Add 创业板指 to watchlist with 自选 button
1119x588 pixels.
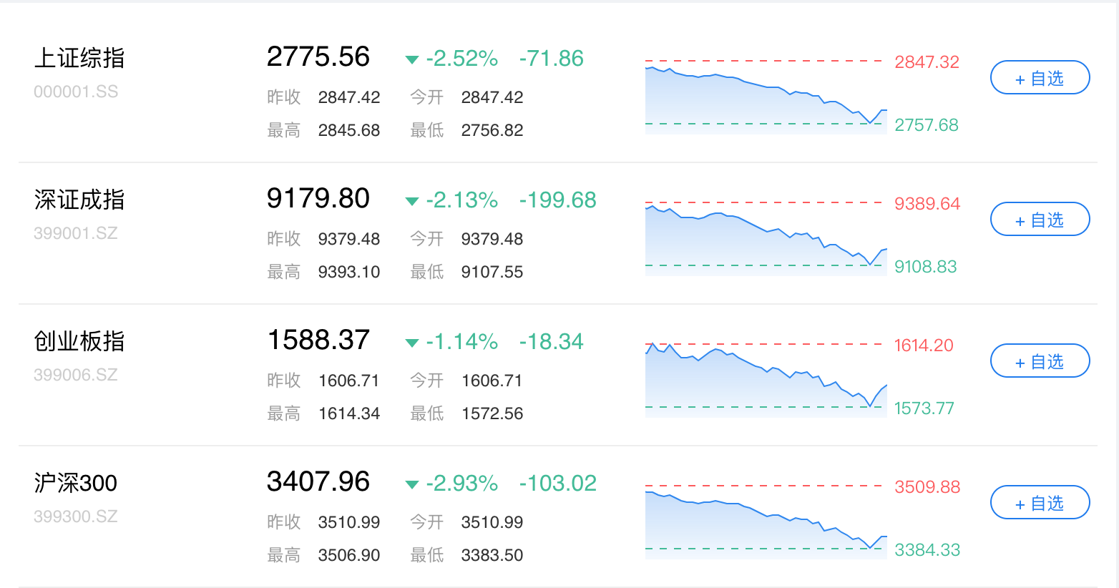[x=1040, y=361]
